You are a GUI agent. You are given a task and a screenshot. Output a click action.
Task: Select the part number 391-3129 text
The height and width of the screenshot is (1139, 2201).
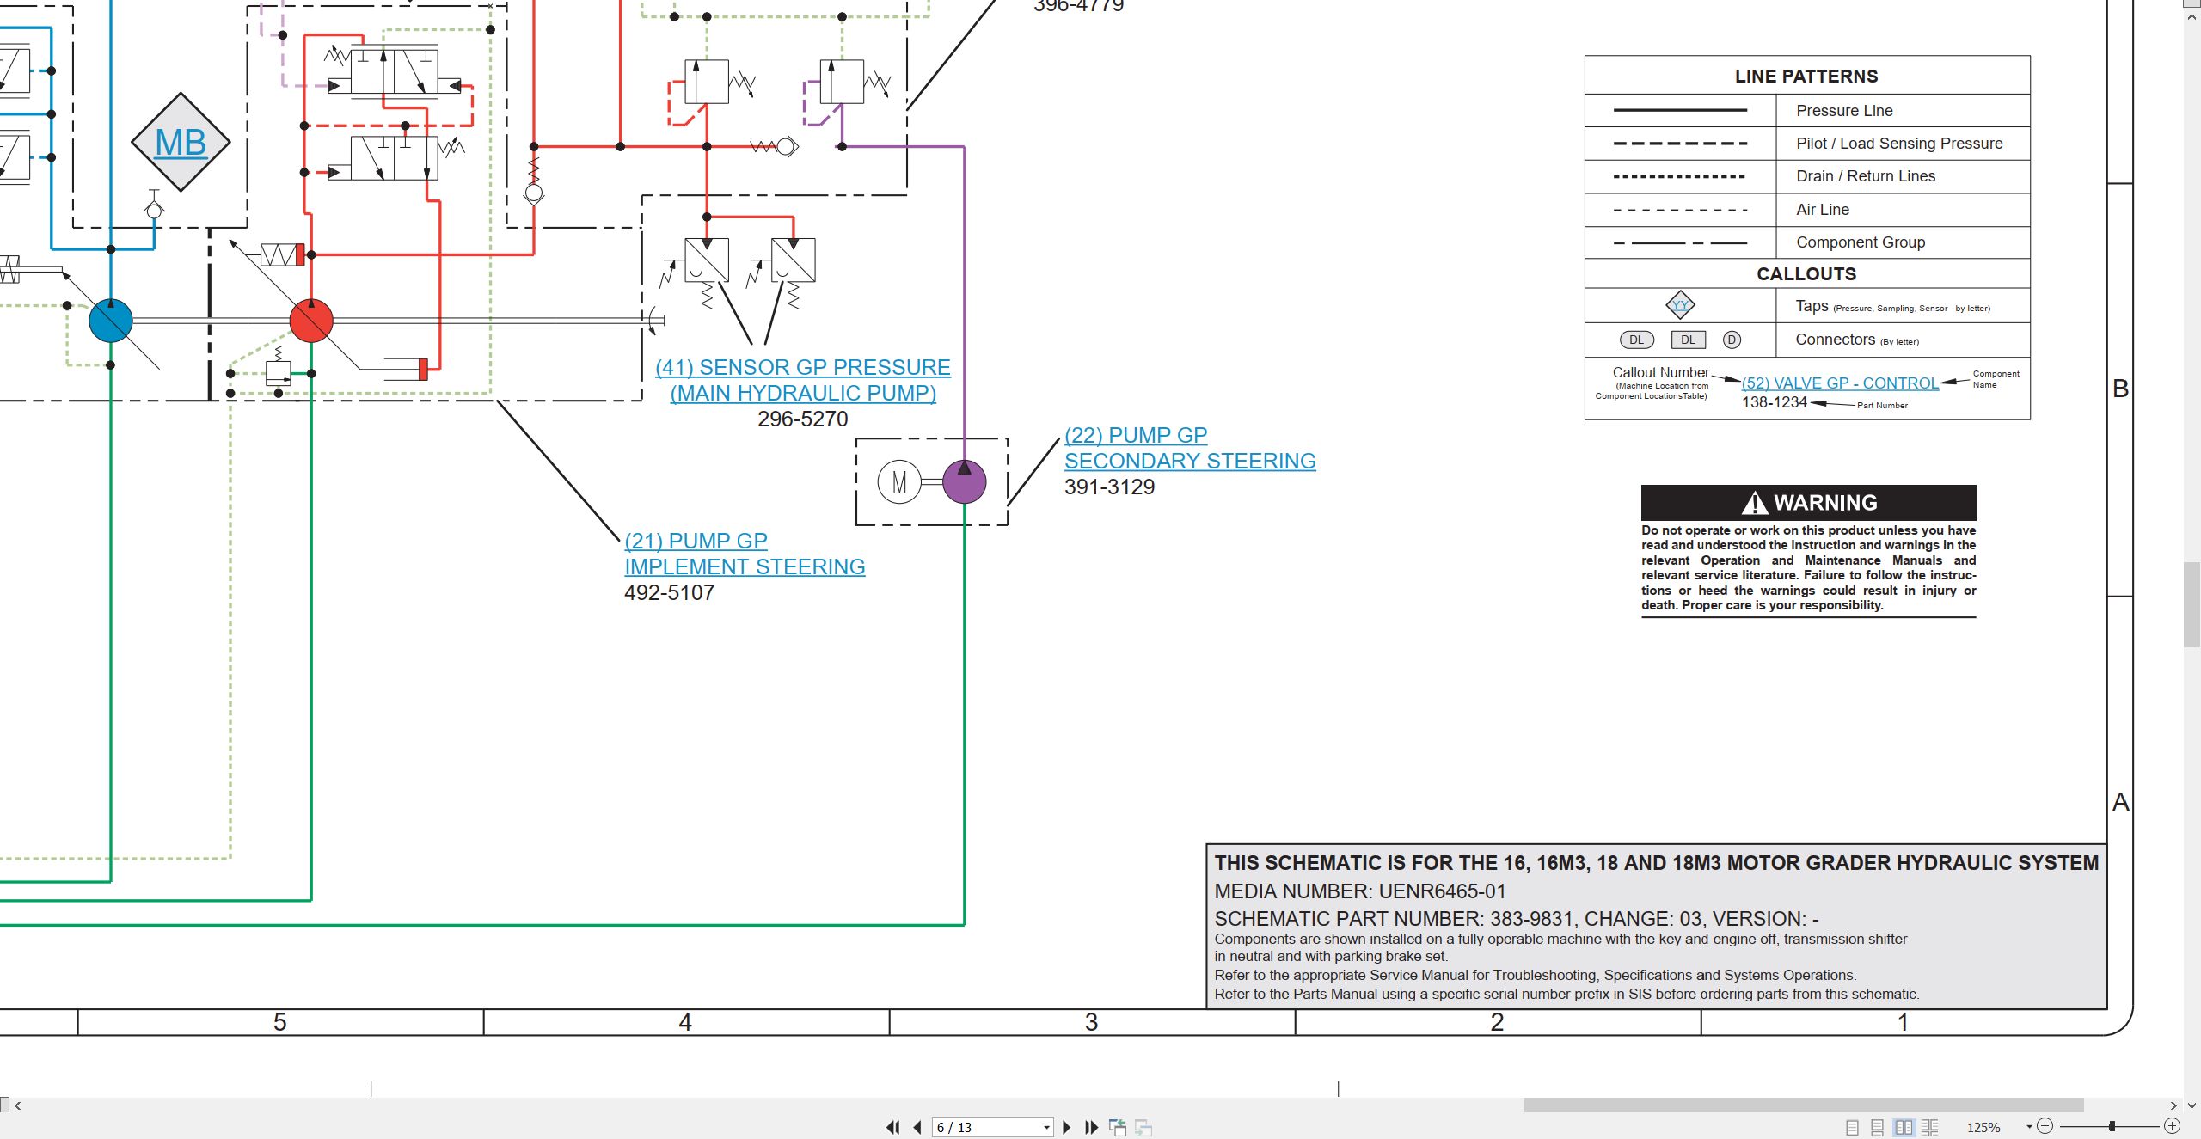pos(1109,487)
